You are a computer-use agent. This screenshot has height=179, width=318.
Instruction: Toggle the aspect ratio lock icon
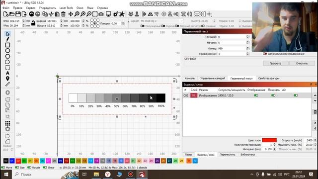pos(33,23)
